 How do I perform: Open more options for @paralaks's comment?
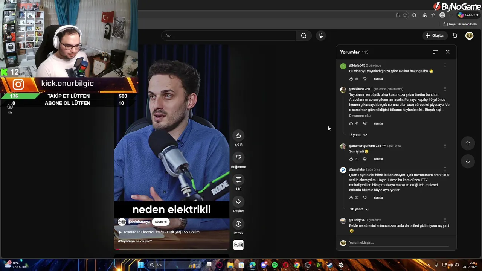(445, 169)
